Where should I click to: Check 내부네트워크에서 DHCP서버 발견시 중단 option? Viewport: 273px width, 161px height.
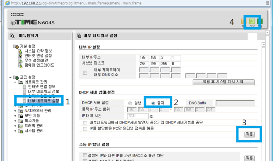click(x=85, y=123)
